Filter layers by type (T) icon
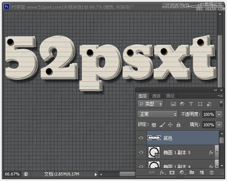Viewport: 227px width, 181px height. pyautogui.click(x=191, y=104)
